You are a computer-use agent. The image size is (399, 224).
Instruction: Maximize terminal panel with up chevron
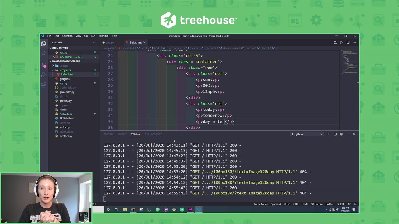pyautogui.click(x=348, y=134)
